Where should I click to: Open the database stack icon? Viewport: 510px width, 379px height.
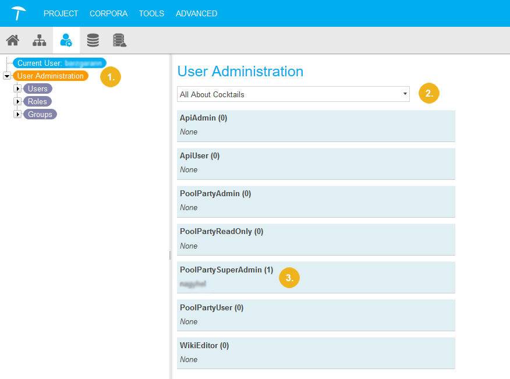tap(93, 40)
